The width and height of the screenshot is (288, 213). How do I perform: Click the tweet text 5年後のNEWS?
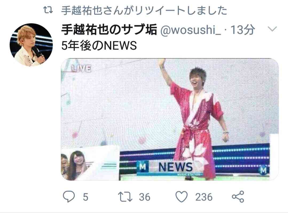click(x=99, y=46)
